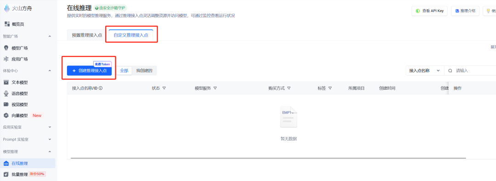The width and height of the screenshot is (496, 181).
Task: Open the 概览页 sidebar icon
Action: pos(7,24)
